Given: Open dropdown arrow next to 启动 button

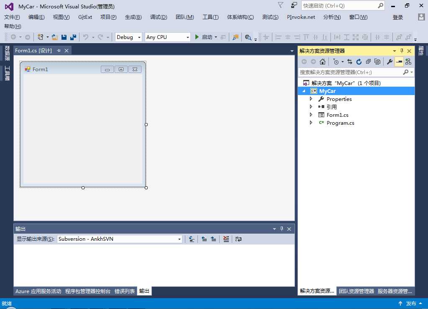Looking at the screenshot, I should pyautogui.click(x=216, y=37).
